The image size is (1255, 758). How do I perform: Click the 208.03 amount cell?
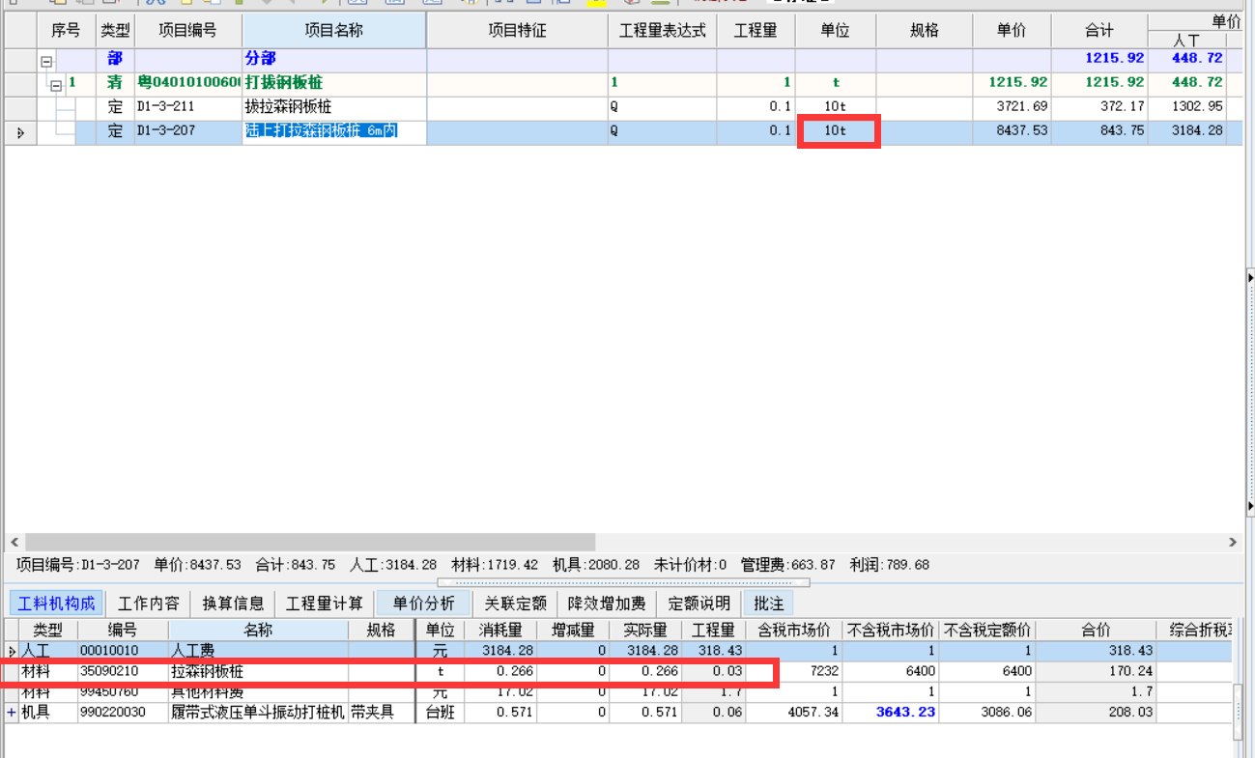(1096, 713)
